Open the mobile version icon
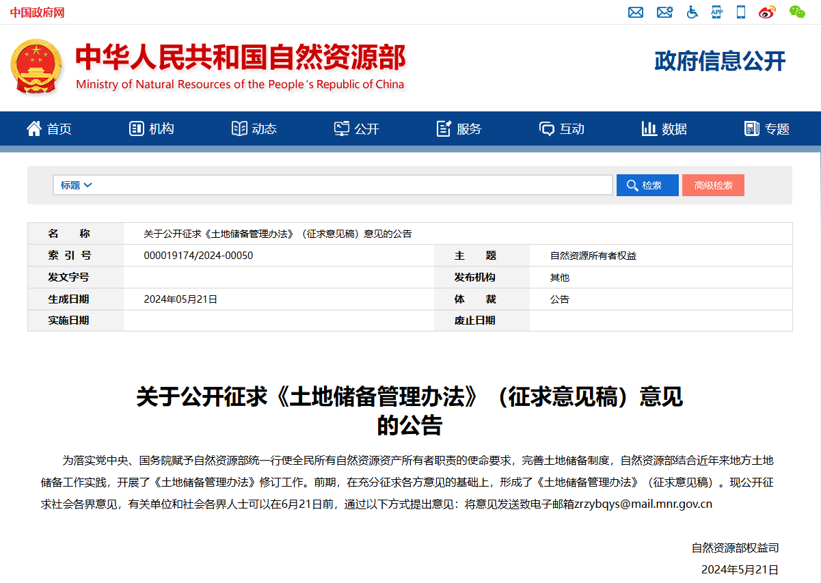Screen dimensions: 821x583 pyautogui.click(x=740, y=12)
